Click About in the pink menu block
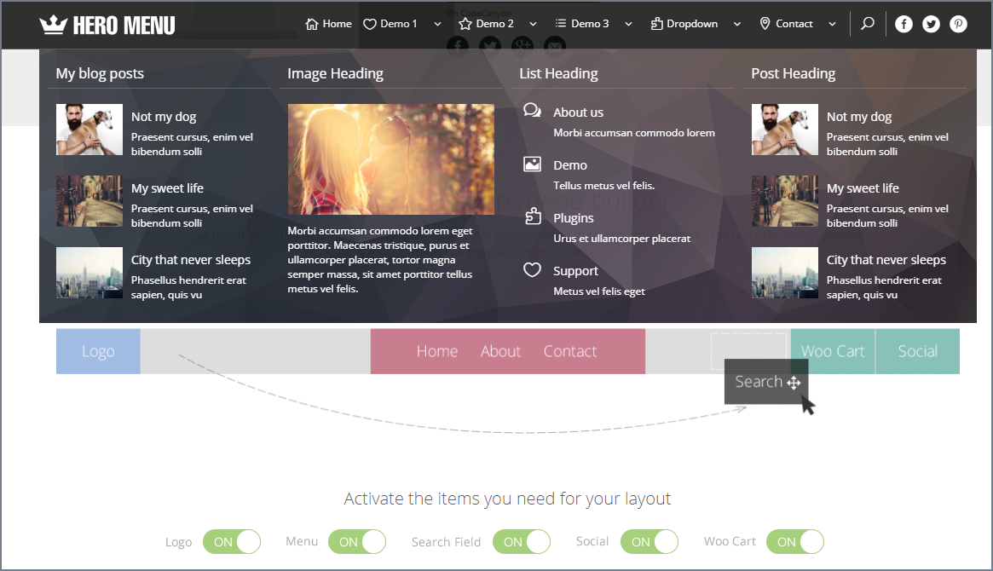This screenshot has height=571, width=993. [500, 351]
